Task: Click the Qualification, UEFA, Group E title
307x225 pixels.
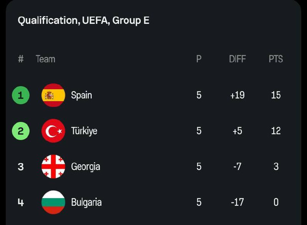Action: (83, 20)
